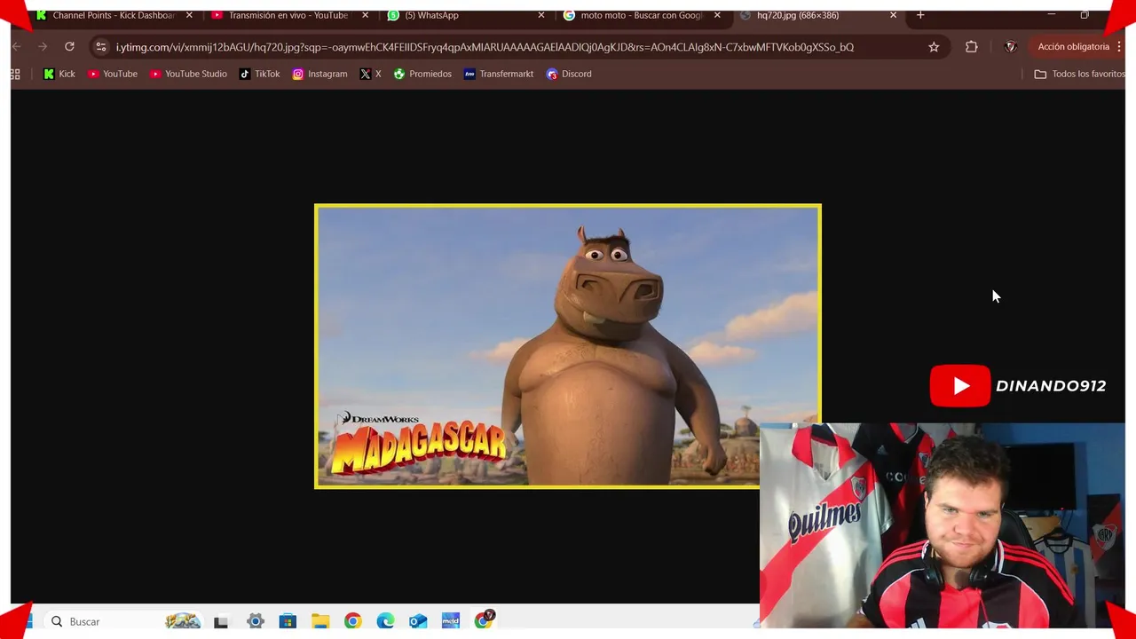1136x639 pixels.
Task: Open Microsoft Edge from the taskbar
Action: click(385, 621)
